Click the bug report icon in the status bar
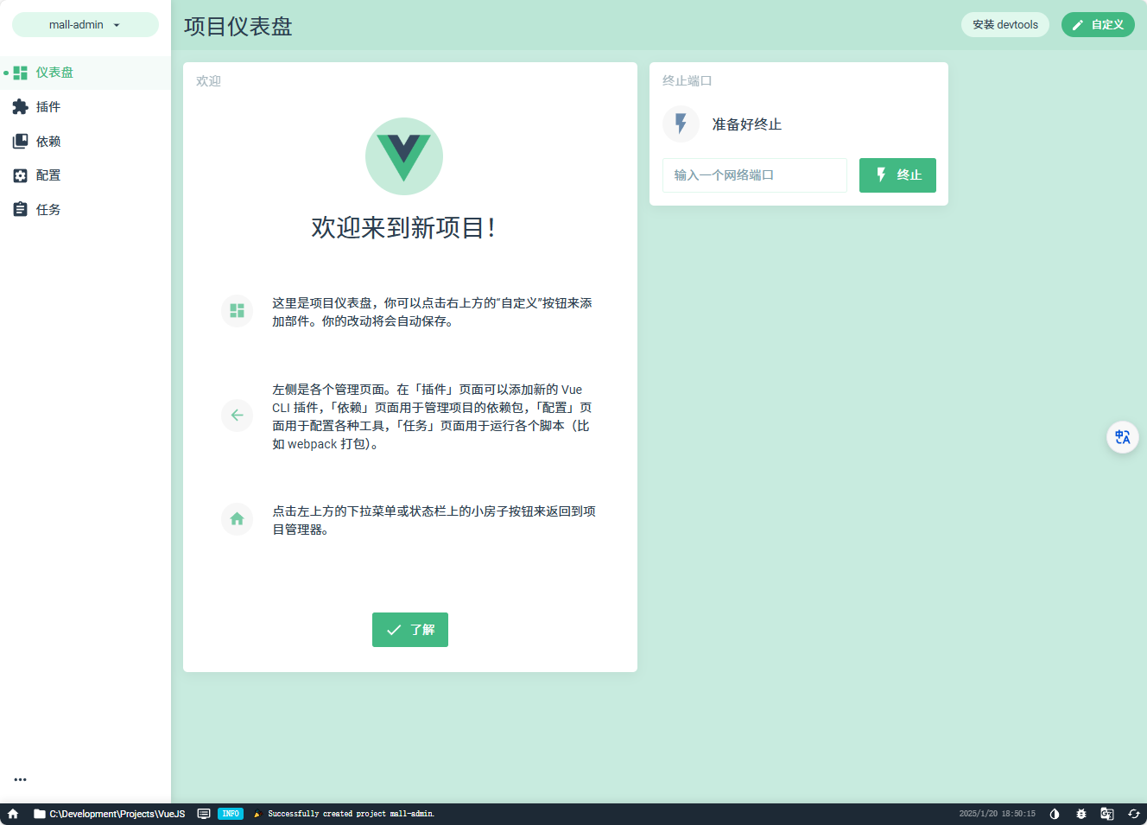 click(1081, 814)
